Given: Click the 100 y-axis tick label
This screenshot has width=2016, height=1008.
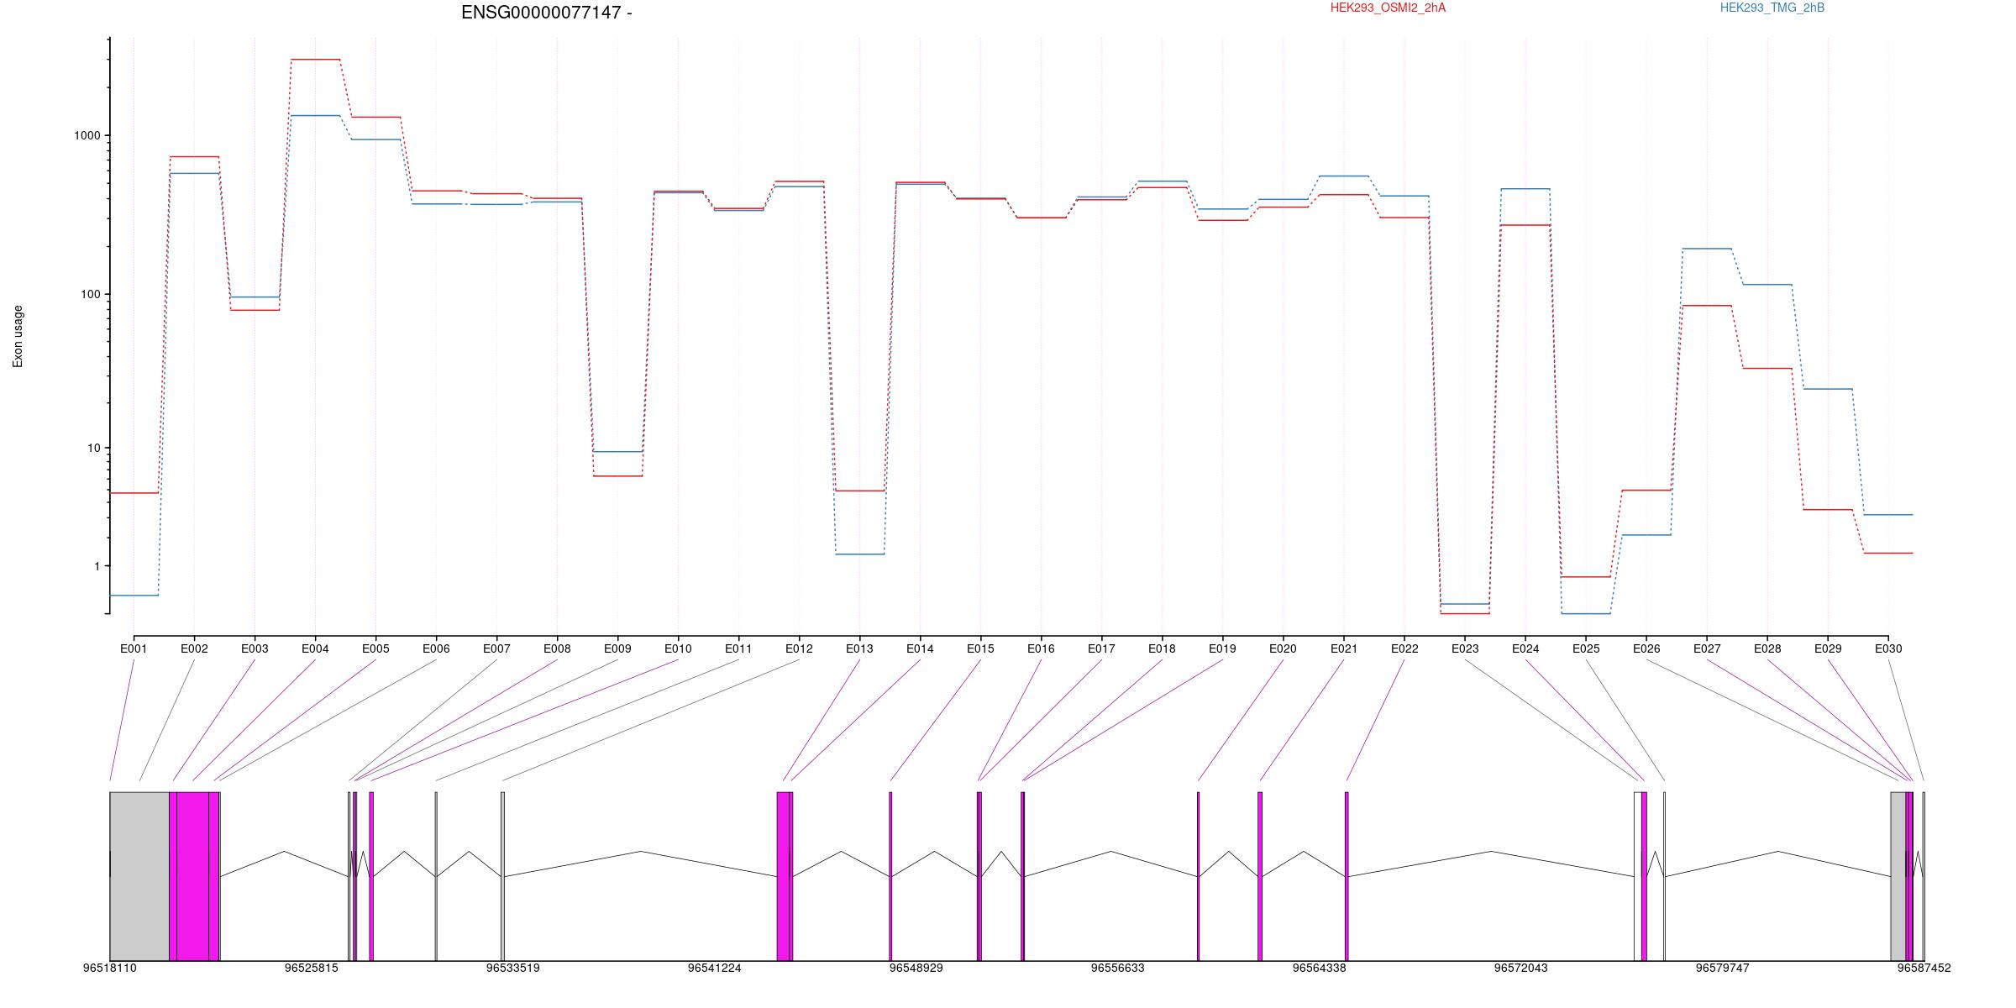Looking at the screenshot, I should click(91, 295).
